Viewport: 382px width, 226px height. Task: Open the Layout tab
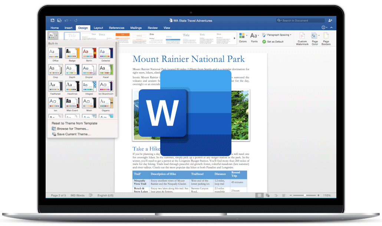point(98,28)
